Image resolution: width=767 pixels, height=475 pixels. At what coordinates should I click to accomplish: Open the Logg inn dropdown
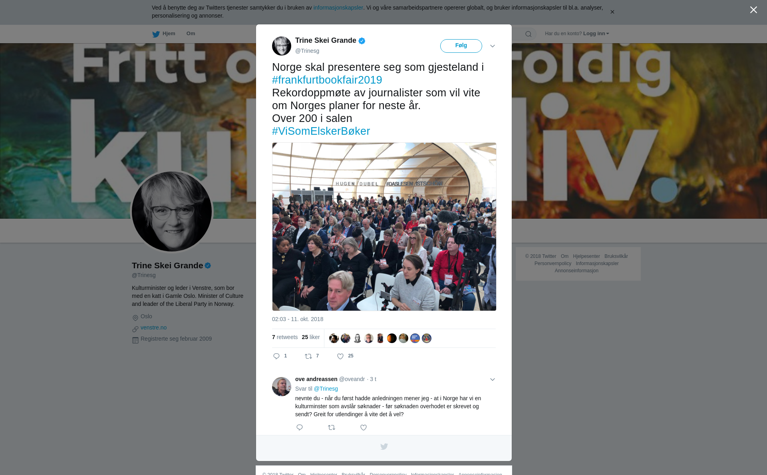tap(596, 34)
